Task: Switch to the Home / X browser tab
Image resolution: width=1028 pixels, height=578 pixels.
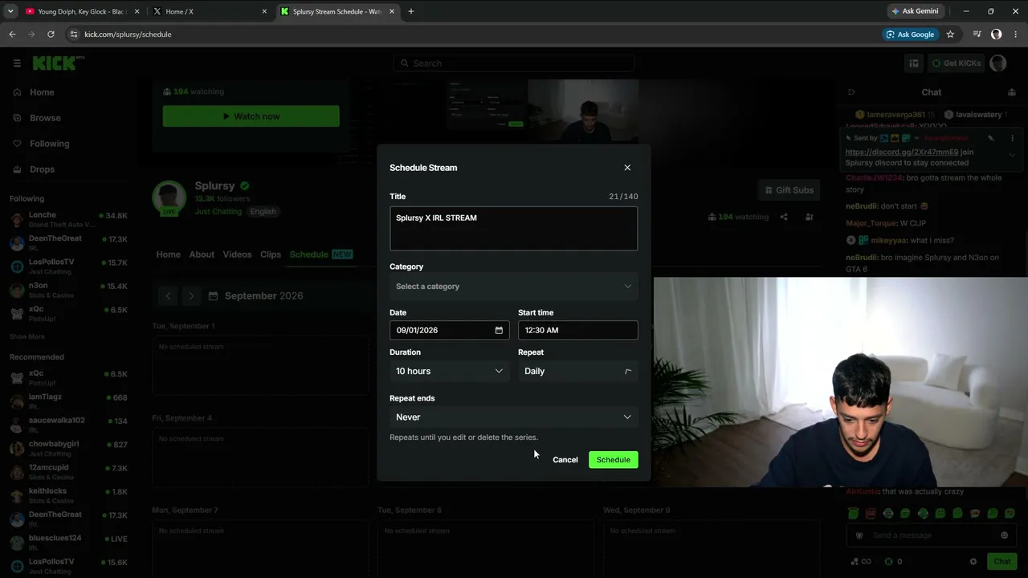Action: pos(210,11)
